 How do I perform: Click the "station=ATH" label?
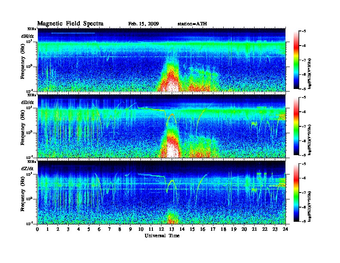click(x=192, y=24)
